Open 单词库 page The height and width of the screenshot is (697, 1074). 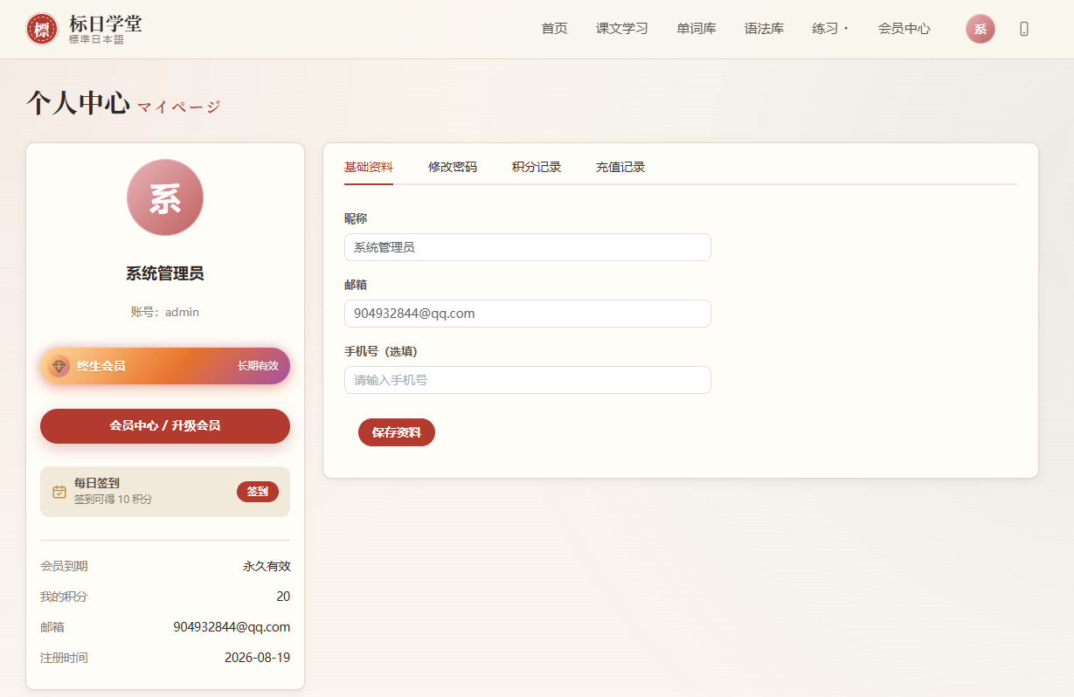pos(696,29)
